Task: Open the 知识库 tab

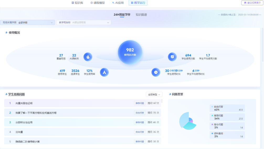Action: click(x=77, y=3)
